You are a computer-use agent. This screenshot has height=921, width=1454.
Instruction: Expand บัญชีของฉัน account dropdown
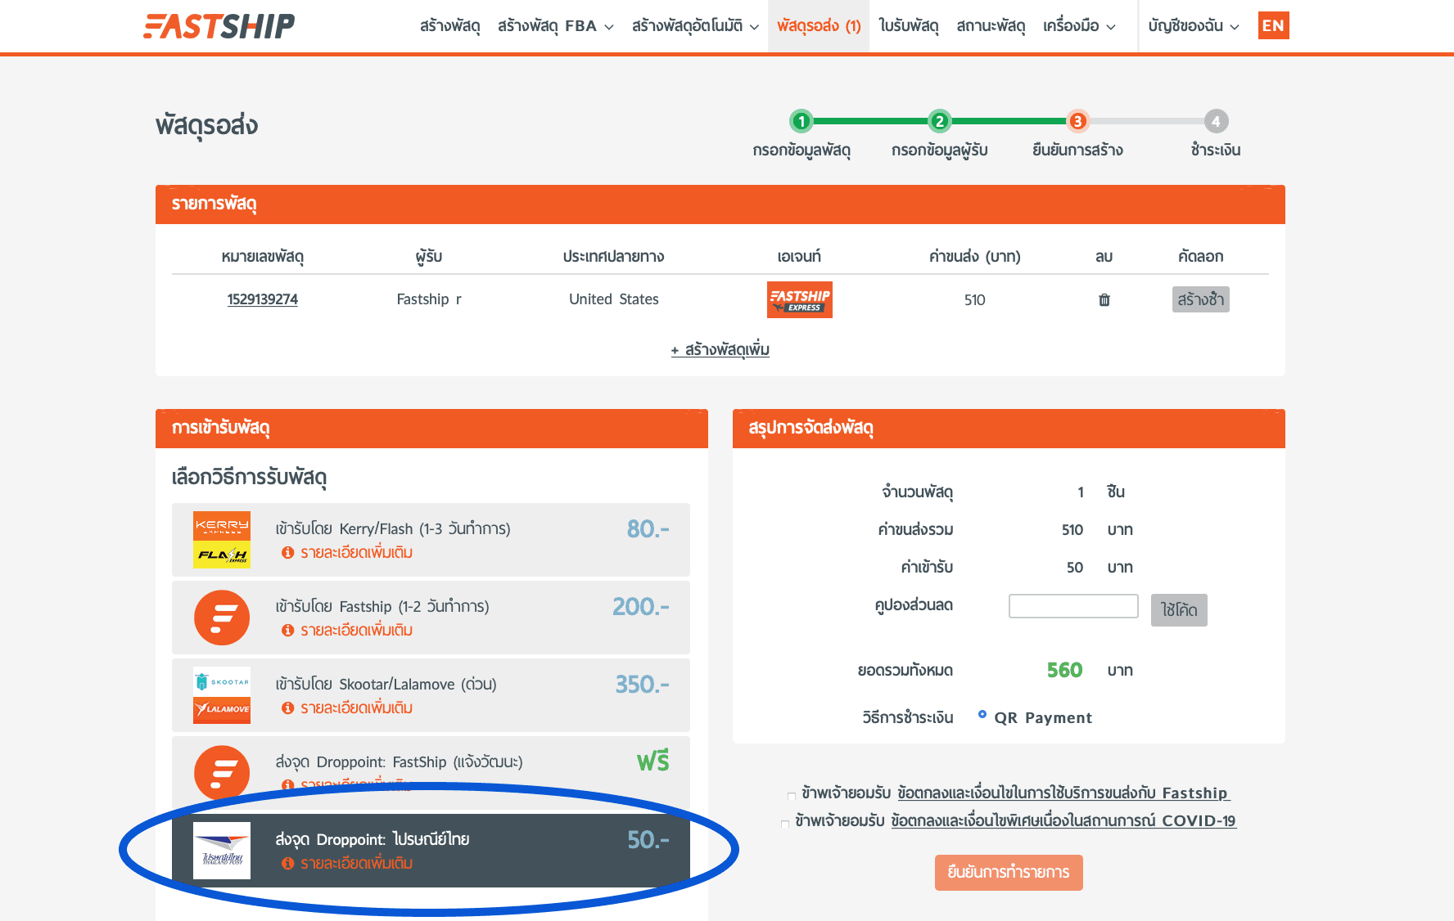point(1194,26)
